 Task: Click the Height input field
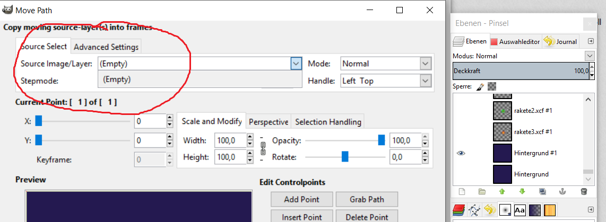(230, 157)
